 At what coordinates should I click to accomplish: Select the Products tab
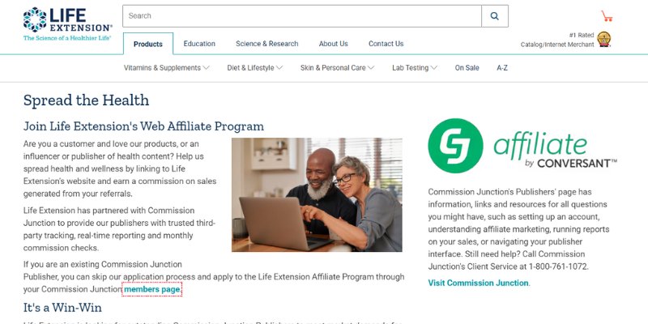[x=148, y=44]
